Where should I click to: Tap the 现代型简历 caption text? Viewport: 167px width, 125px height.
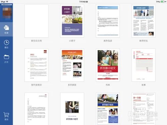pyautogui.click(x=36, y=85)
